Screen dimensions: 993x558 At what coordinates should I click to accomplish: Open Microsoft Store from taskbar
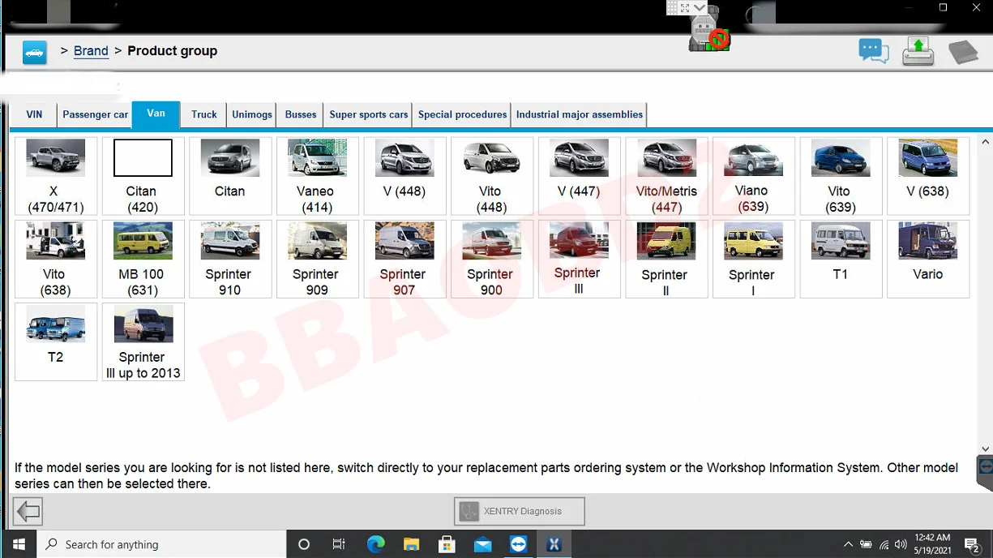tap(447, 544)
